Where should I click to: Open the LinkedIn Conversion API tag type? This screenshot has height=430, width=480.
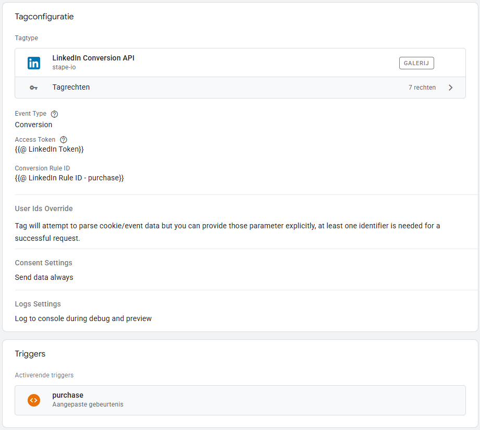click(93, 58)
